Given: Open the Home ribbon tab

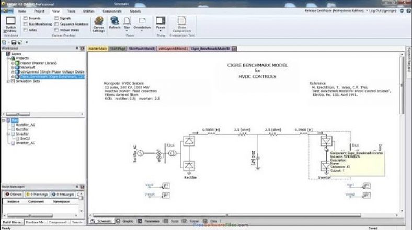Looking at the screenshot, I should pos(22,11).
